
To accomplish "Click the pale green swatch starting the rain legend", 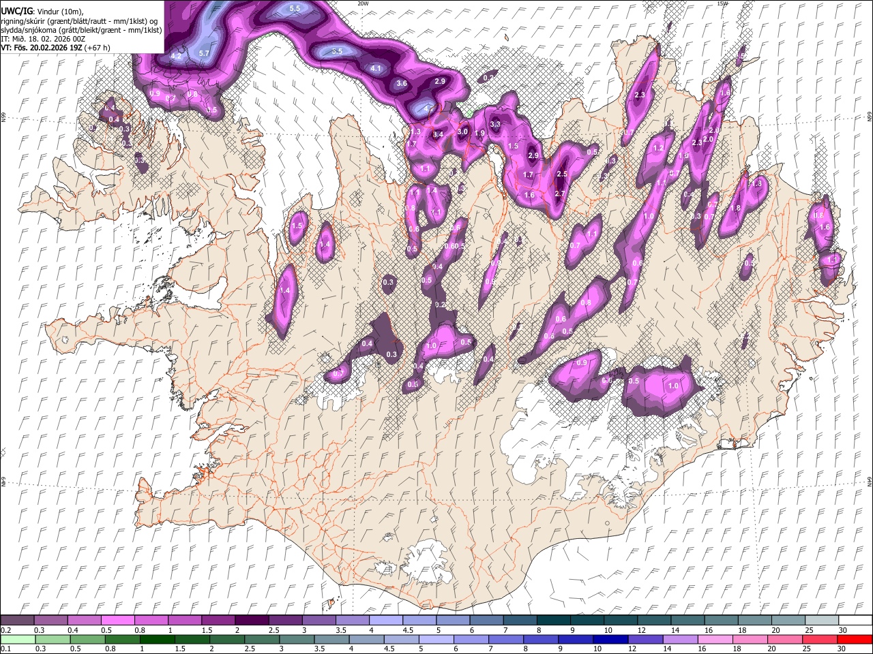I will (18, 639).
